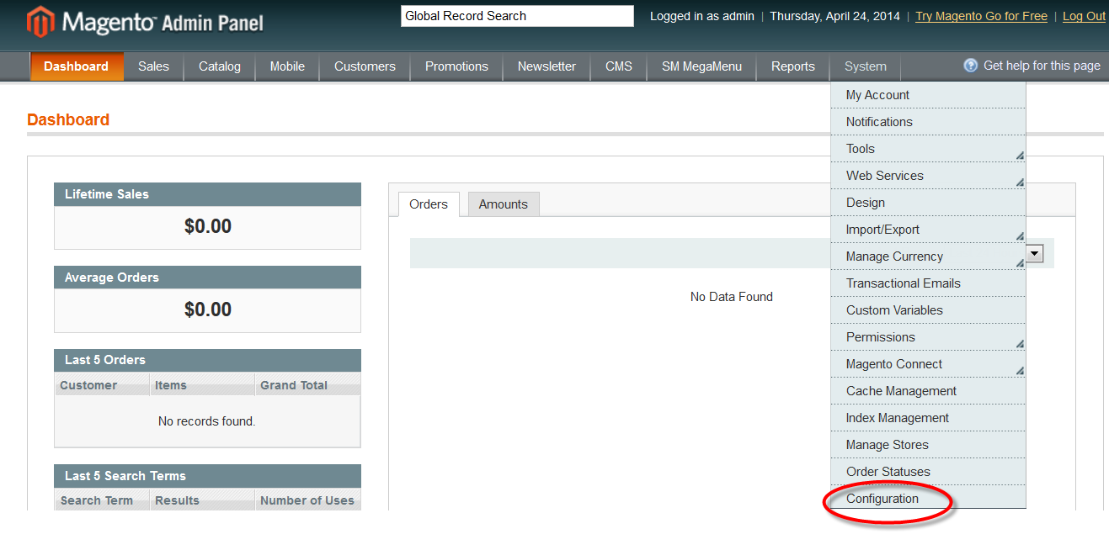The height and width of the screenshot is (550, 1109).
Task: Open the Sales menu
Action: [x=153, y=66]
